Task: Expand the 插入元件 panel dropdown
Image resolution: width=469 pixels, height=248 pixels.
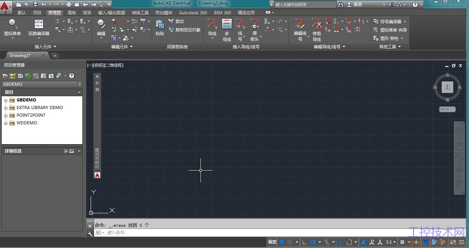Action: 46,47
